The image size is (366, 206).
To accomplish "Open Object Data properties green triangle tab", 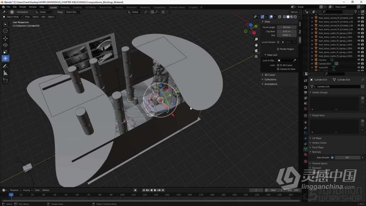I will click(305, 149).
